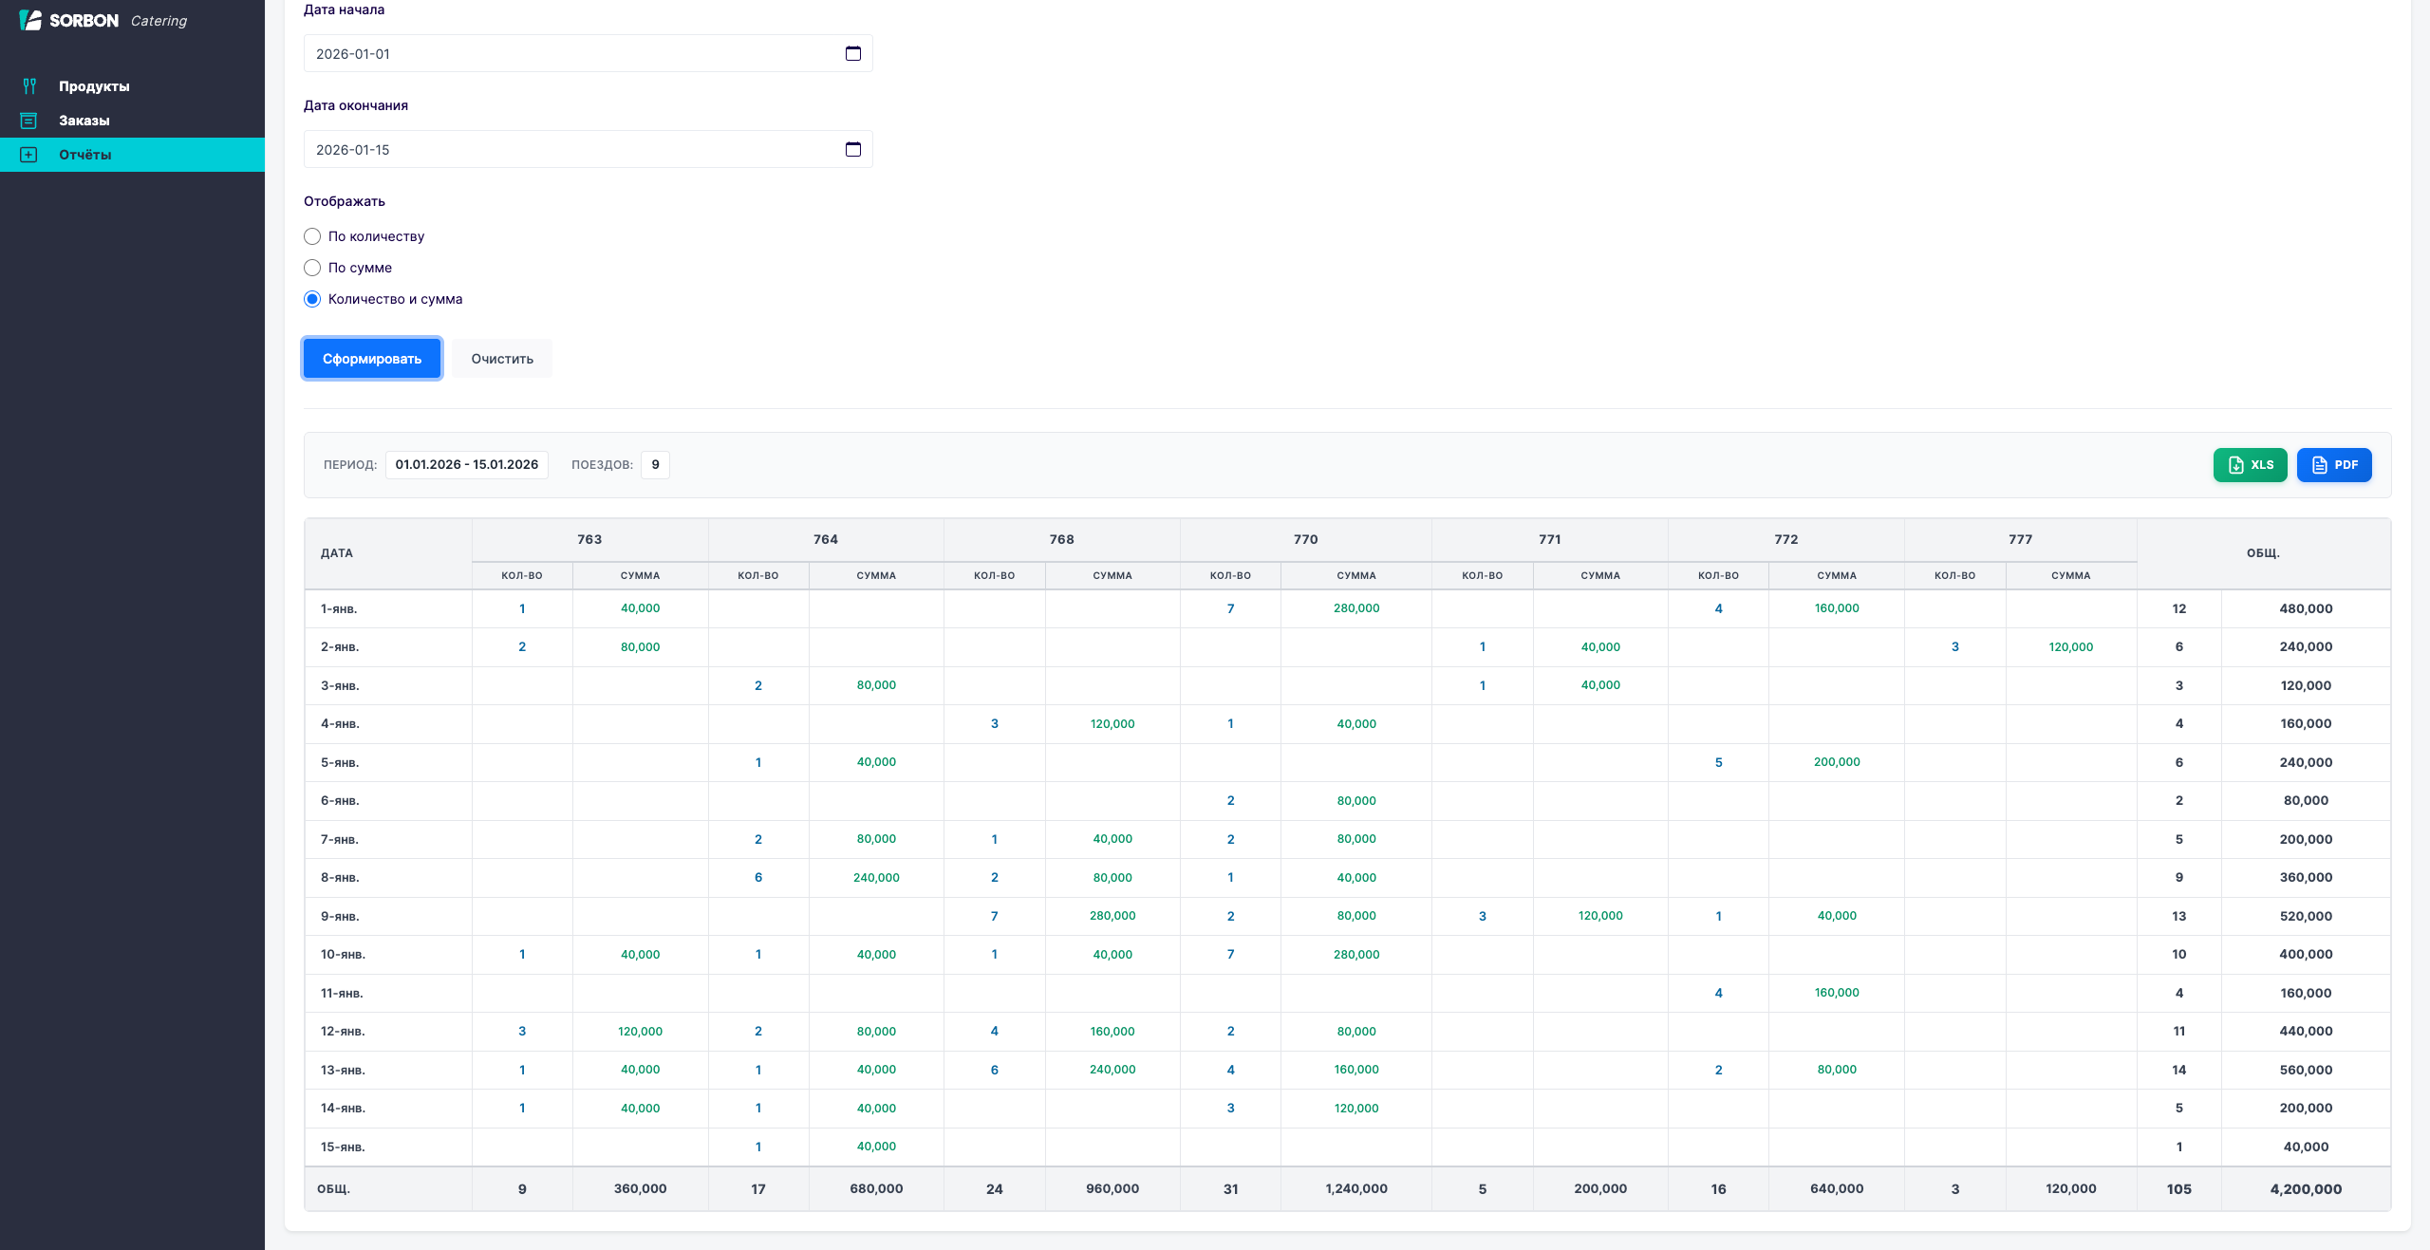Select the По сумме radio button

click(312, 268)
